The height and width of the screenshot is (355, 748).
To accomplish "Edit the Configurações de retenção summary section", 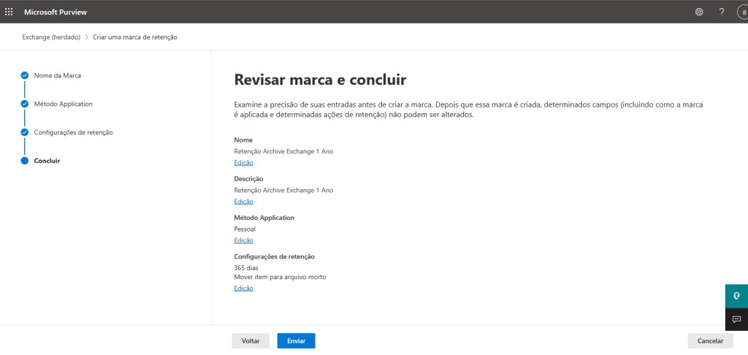I will (x=243, y=289).
